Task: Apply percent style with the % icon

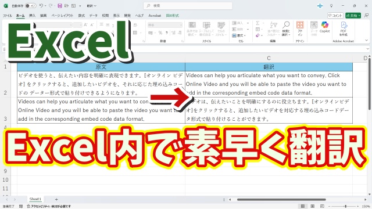Action: coord(160,33)
